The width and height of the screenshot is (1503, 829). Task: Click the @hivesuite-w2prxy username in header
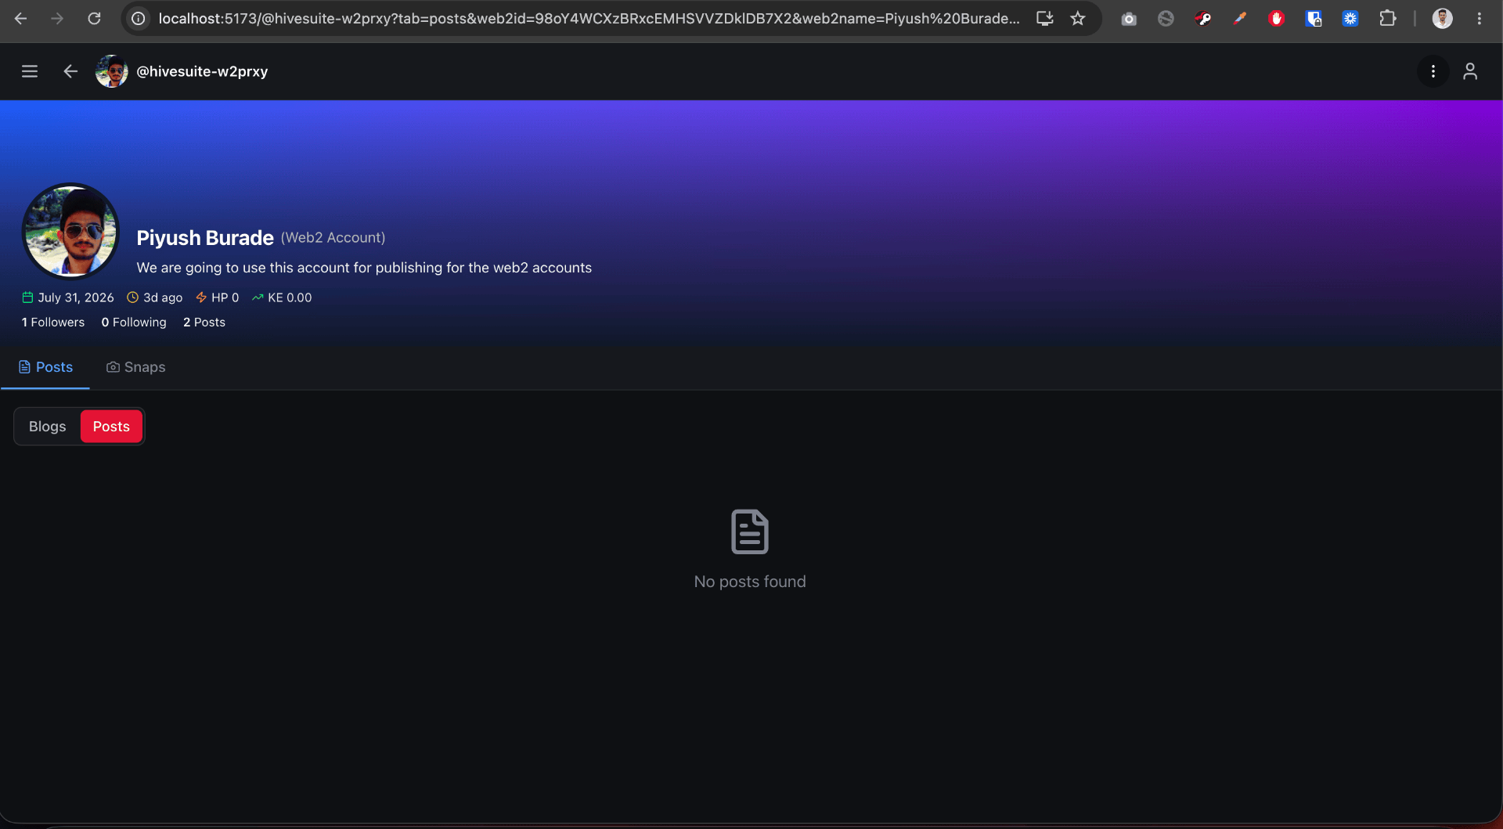[x=202, y=71]
